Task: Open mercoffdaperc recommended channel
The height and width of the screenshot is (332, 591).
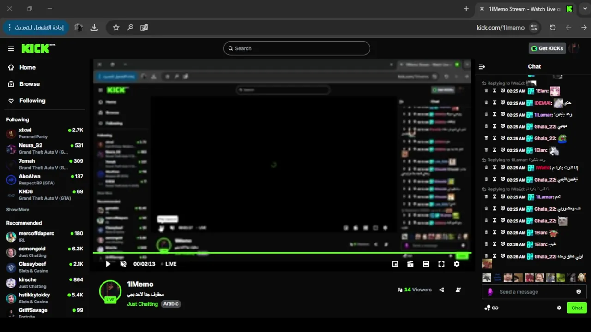Action: [x=45, y=237]
